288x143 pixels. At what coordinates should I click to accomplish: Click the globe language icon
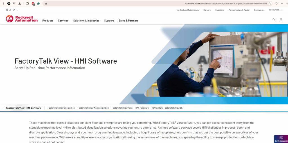point(7,10)
